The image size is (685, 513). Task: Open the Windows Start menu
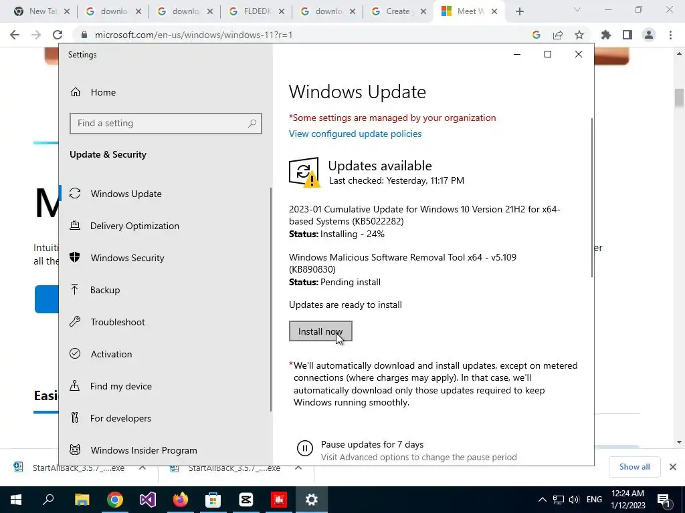(16, 500)
